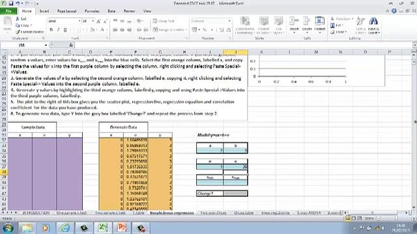Click the Increase Font Size icon
417x234 pixels.
[x=98, y=21]
